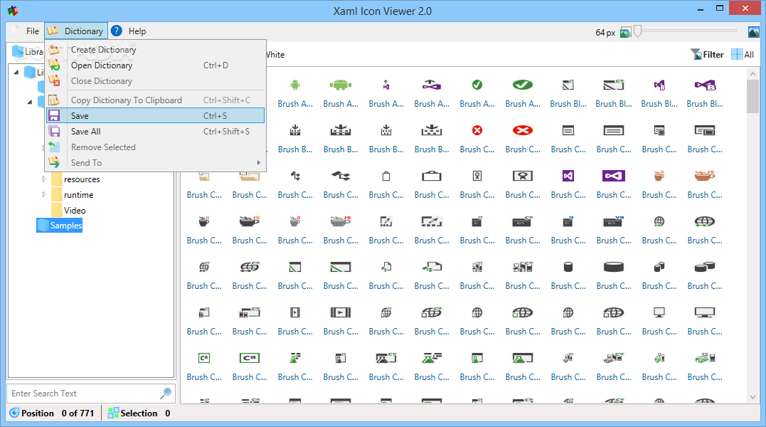Select the runtime folder label
The image size is (766, 427).
click(79, 194)
